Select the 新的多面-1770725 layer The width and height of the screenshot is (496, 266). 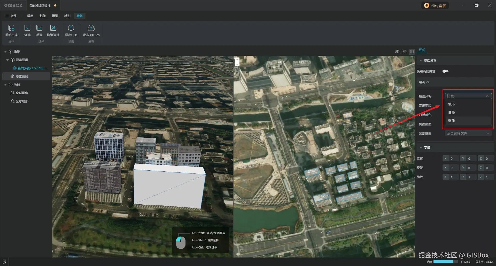[x=30, y=68]
